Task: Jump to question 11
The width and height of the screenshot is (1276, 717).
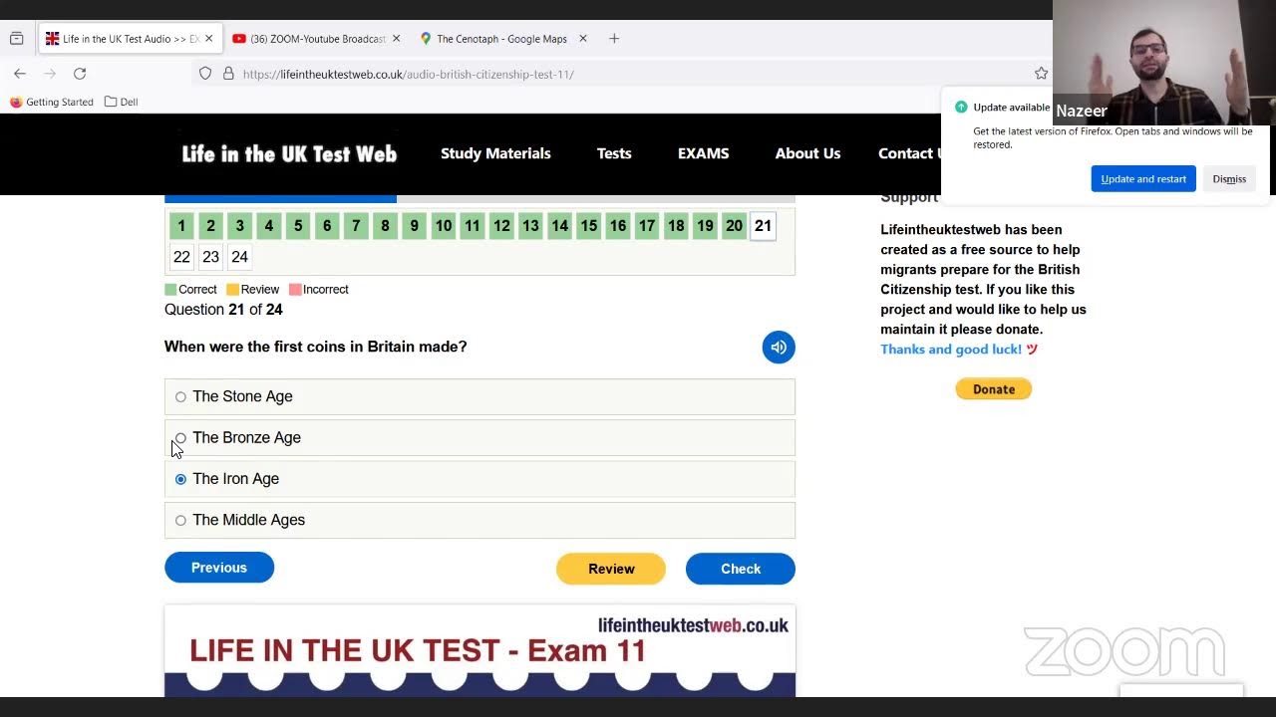Action: (473, 226)
